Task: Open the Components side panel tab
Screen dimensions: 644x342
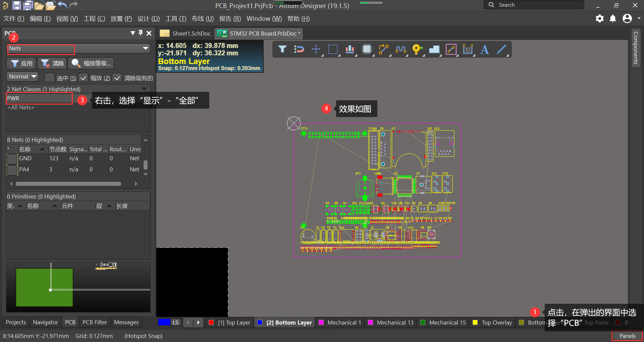Action: 636,48
